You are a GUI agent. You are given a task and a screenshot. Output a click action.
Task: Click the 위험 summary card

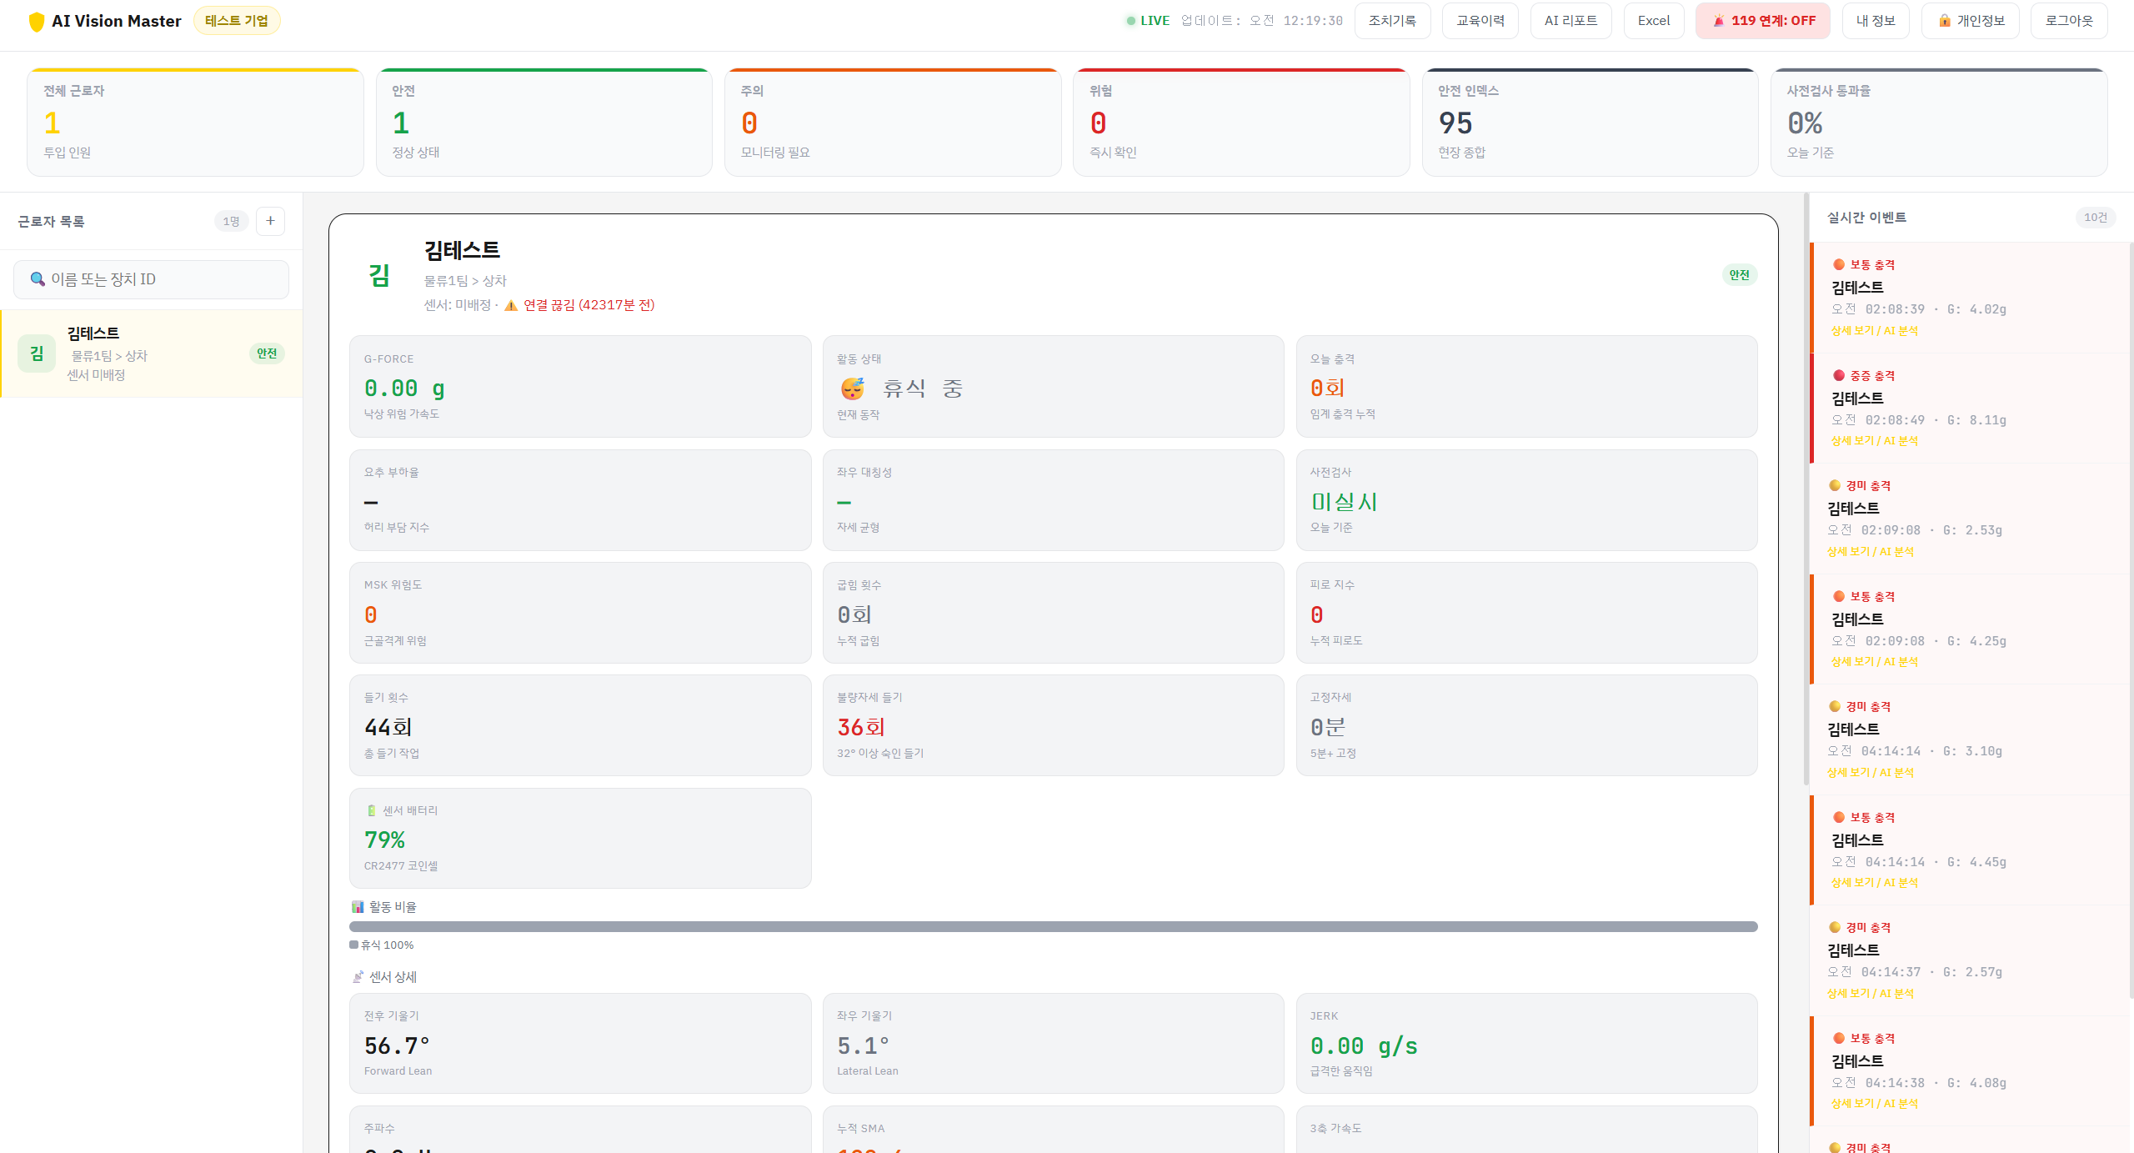coord(1241,123)
